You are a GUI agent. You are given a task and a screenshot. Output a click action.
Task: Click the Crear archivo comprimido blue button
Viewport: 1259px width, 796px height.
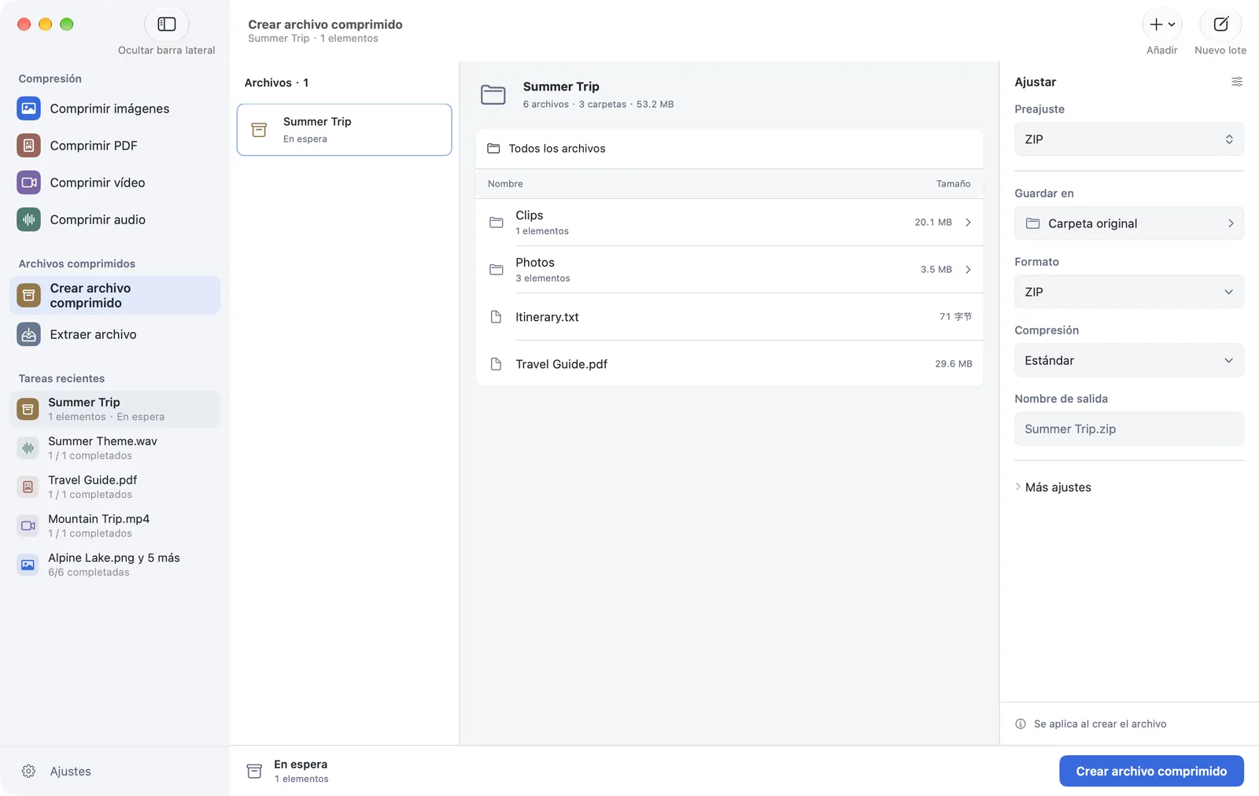[x=1151, y=772]
